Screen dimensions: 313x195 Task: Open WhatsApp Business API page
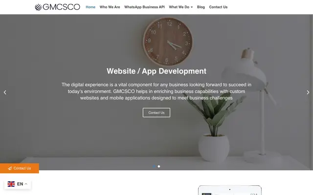(144, 7)
